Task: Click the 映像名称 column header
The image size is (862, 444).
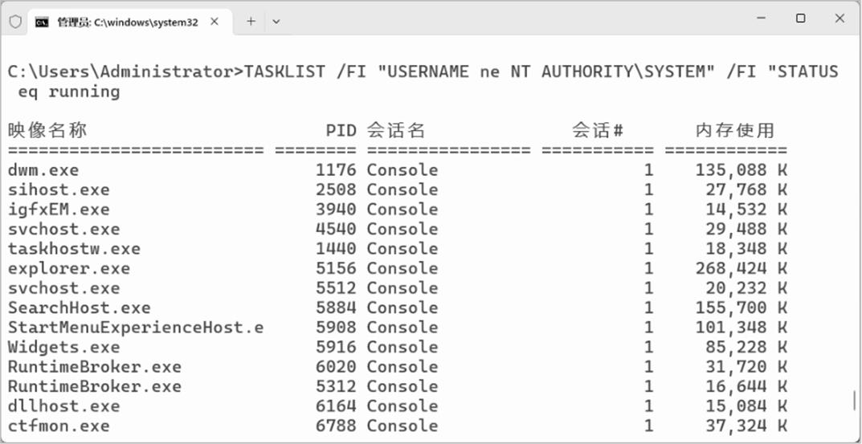Action: [47, 130]
